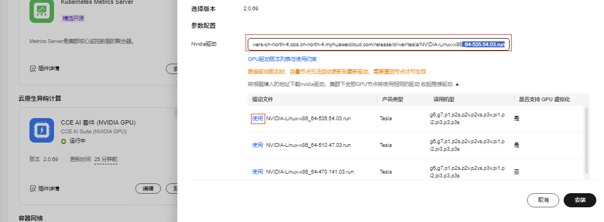Click the CCE AI Suite NVIDIA GPU icon
The width and height of the screenshot is (604, 222).
coord(41,130)
